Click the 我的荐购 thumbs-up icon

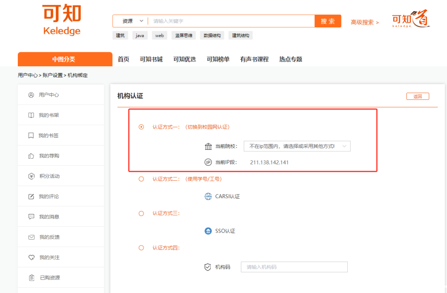point(31,156)
